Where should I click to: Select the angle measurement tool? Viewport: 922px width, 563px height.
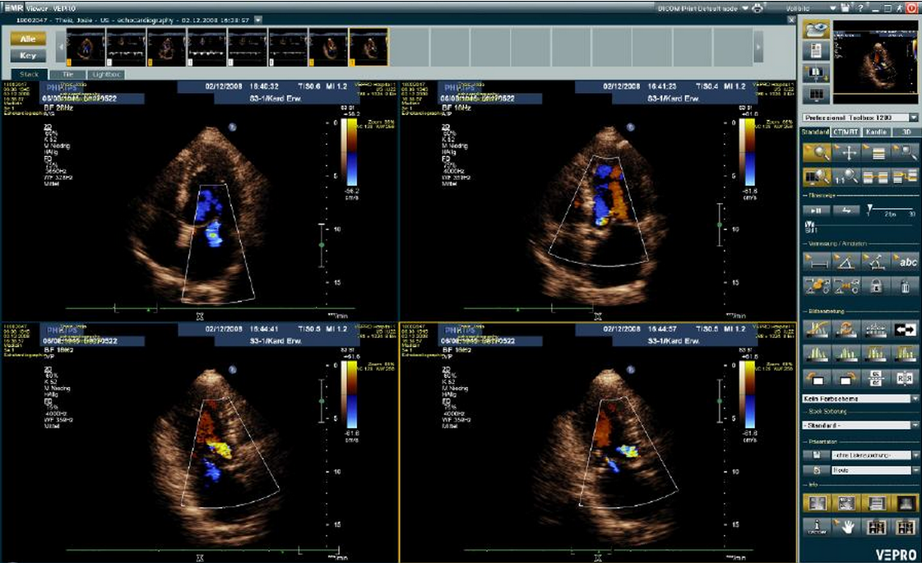pos(846,262)
